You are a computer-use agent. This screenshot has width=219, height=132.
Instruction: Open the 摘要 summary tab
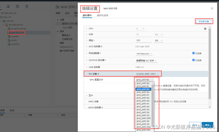pyautogui.click(x=58, y=13)
